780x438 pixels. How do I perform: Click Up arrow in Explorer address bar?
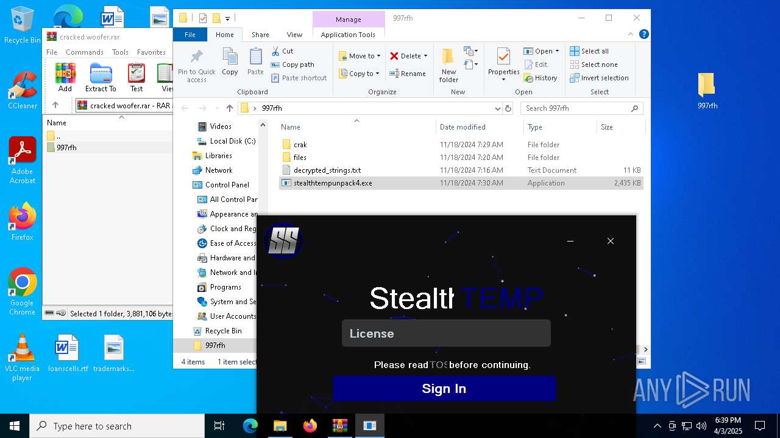(x=229, y=108)
